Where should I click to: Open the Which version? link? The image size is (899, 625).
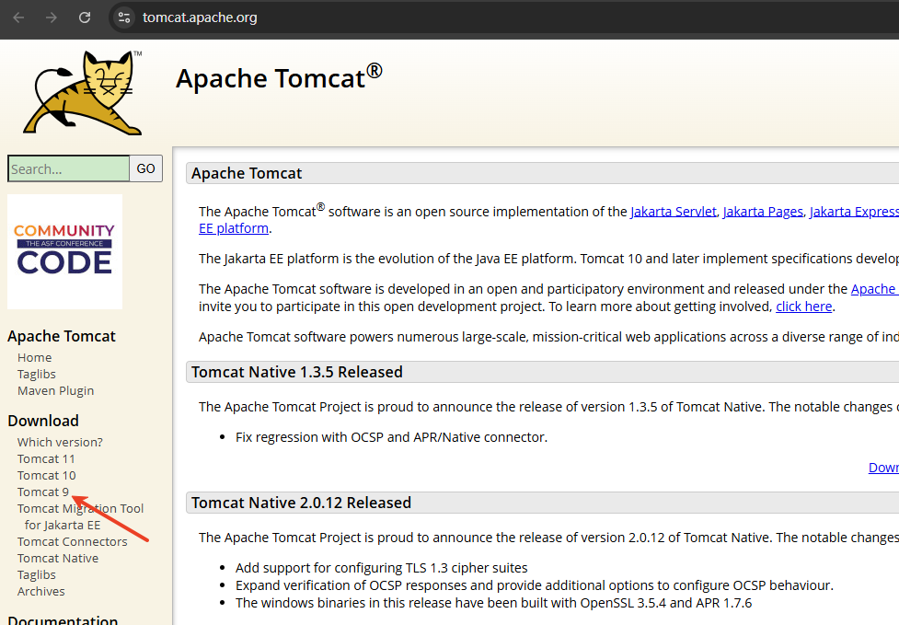click(60, 442)
